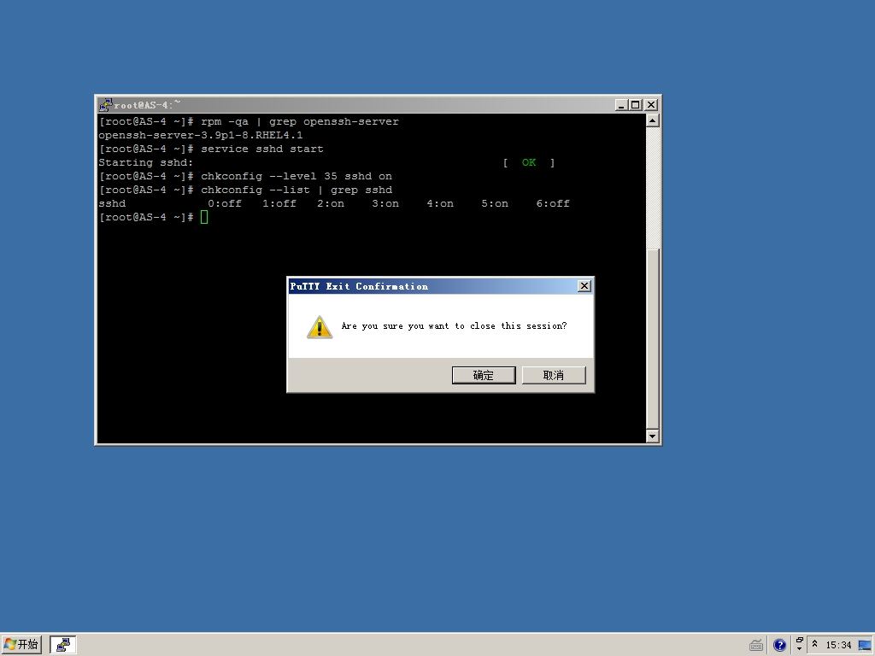Maximize the root@AS-4 PuTTY window
The width and height of the screenshot is (875, 656).
(635, 105)
